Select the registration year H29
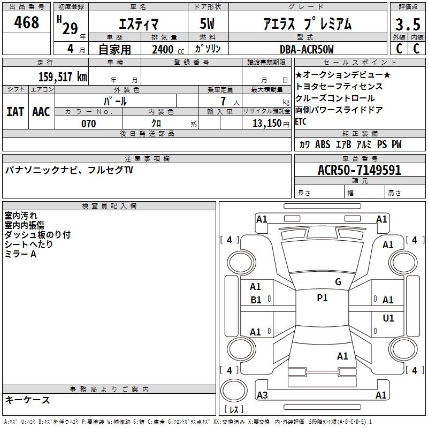The image size is (428, 428). pos(68,25)
